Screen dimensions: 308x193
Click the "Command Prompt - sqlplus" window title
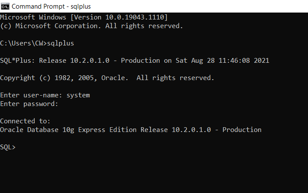[51, 6]
